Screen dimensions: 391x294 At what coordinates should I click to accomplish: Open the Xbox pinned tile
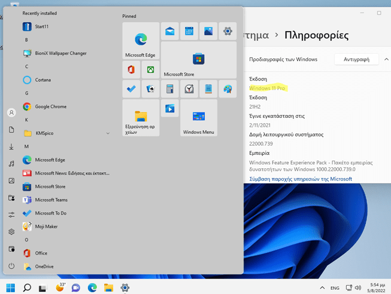[150, 69]
